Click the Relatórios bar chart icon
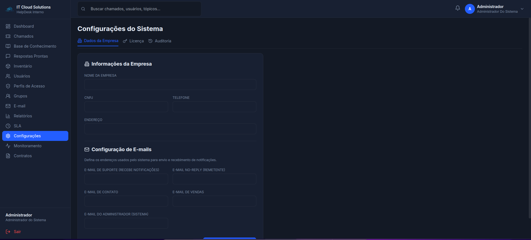Screen dimensions: 531x240 8,116
